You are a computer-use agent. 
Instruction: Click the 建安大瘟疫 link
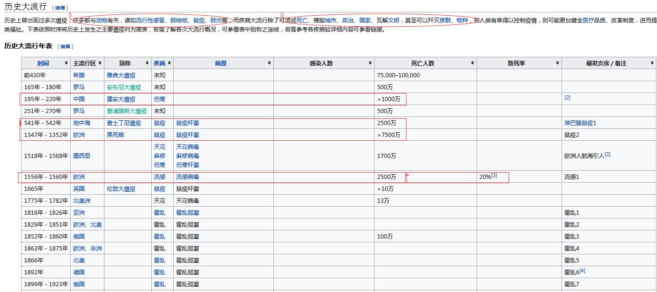tap(121, 99)
